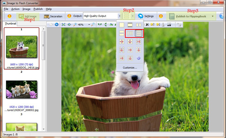Click the Add image toolbar button
226x138 pixels.
click(28, 16)
